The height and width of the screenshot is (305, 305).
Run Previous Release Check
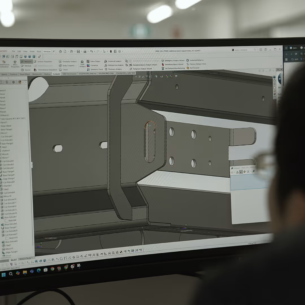pyautogui.click(x=196, y=64)
